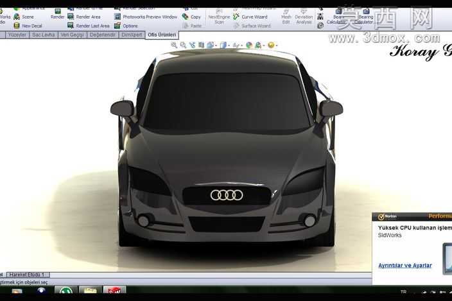This screenshot has width=452, height=301.
Task: Open Hareket Etüdü 1 tab
Action: coord(28,275)
